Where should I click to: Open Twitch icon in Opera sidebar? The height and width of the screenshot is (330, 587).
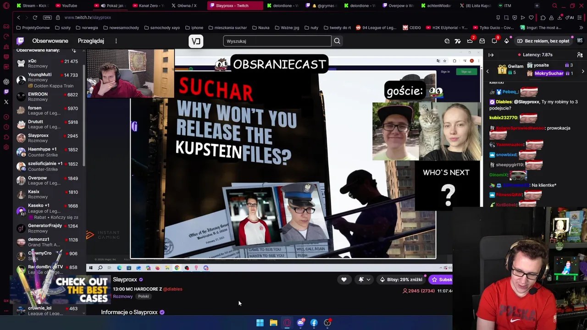tap(6, 92)
